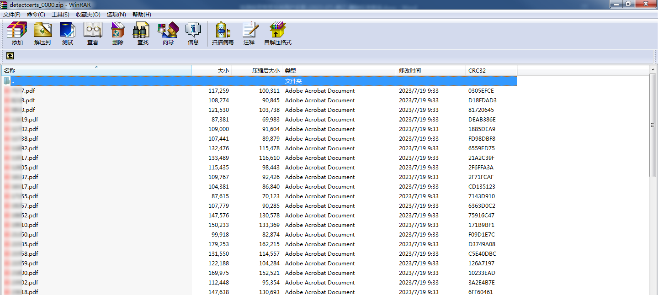Click the 添加 (Add) toolbar icon
Image resolution: width=658 pixels, height=295 pixels.
[17, 33]
